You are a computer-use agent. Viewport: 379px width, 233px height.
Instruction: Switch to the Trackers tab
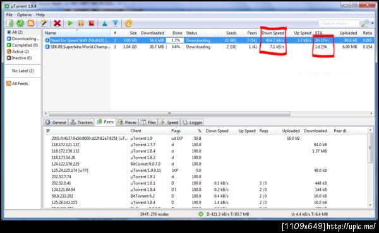pyautogui.click(x=81, y=122)
